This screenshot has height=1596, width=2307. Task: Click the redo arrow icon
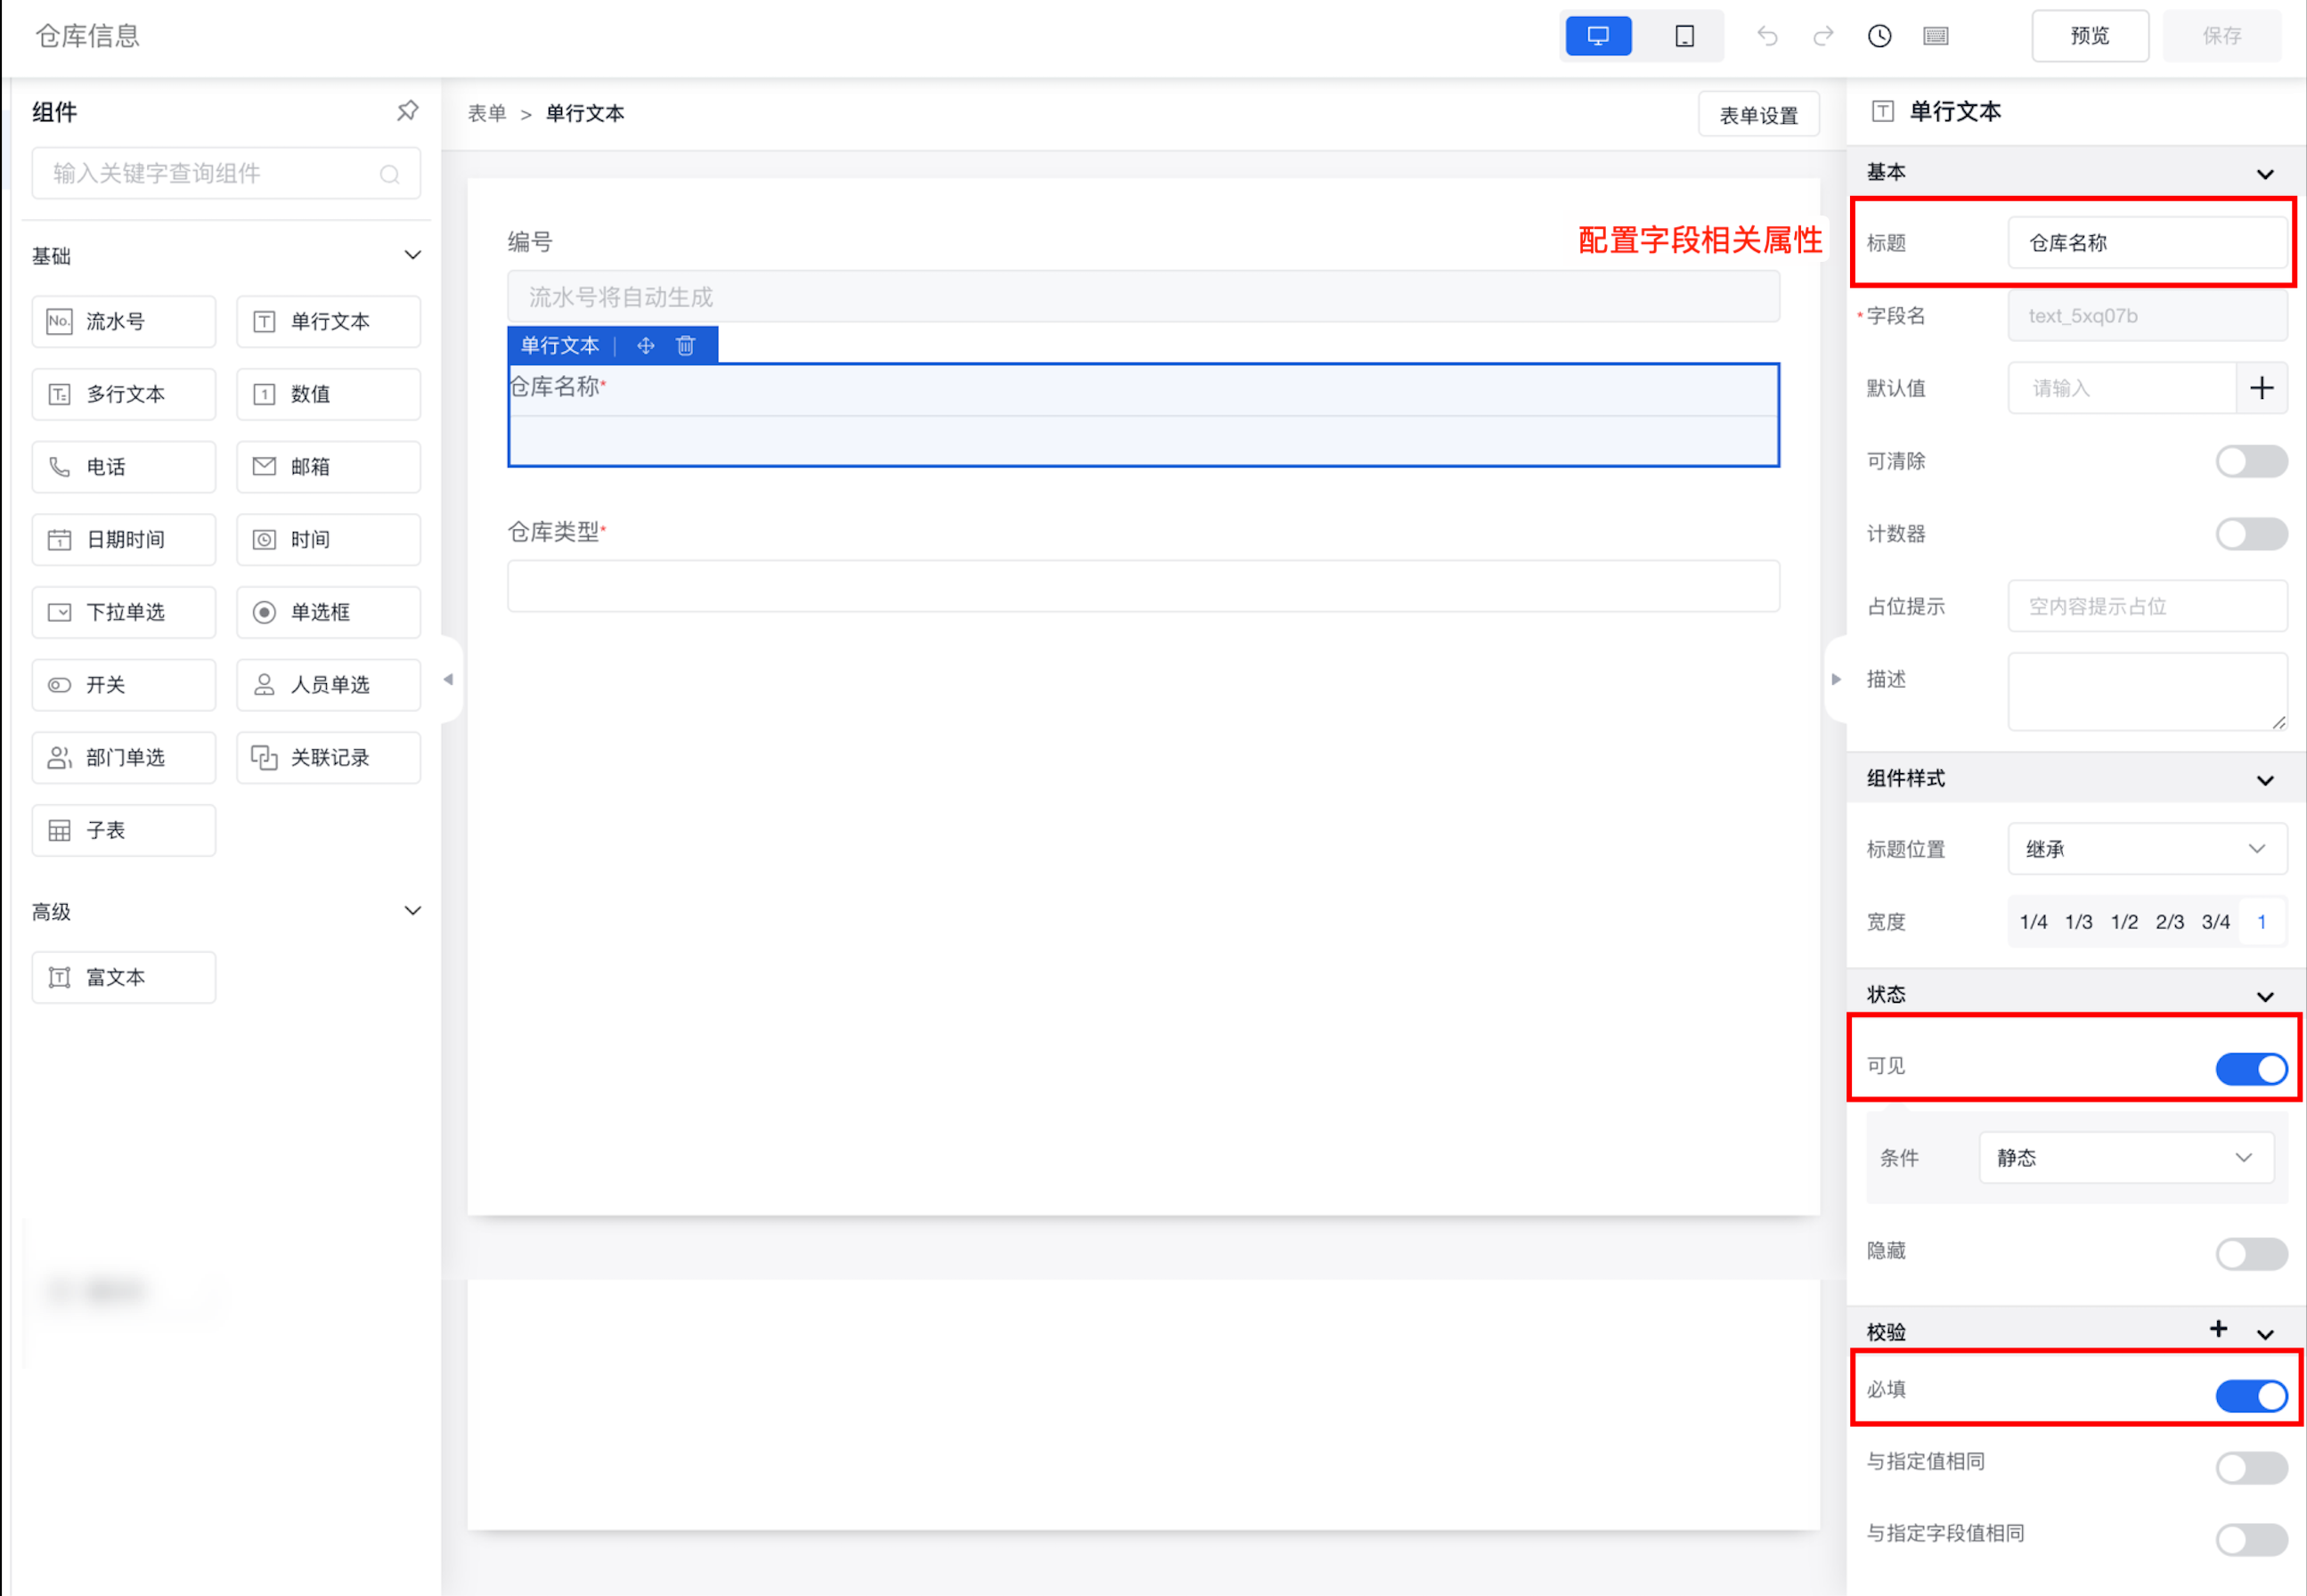(x=1823, y=36)
